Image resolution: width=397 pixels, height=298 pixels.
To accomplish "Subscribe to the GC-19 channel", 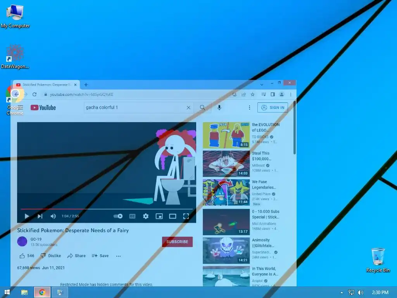I will click(177, 242).
